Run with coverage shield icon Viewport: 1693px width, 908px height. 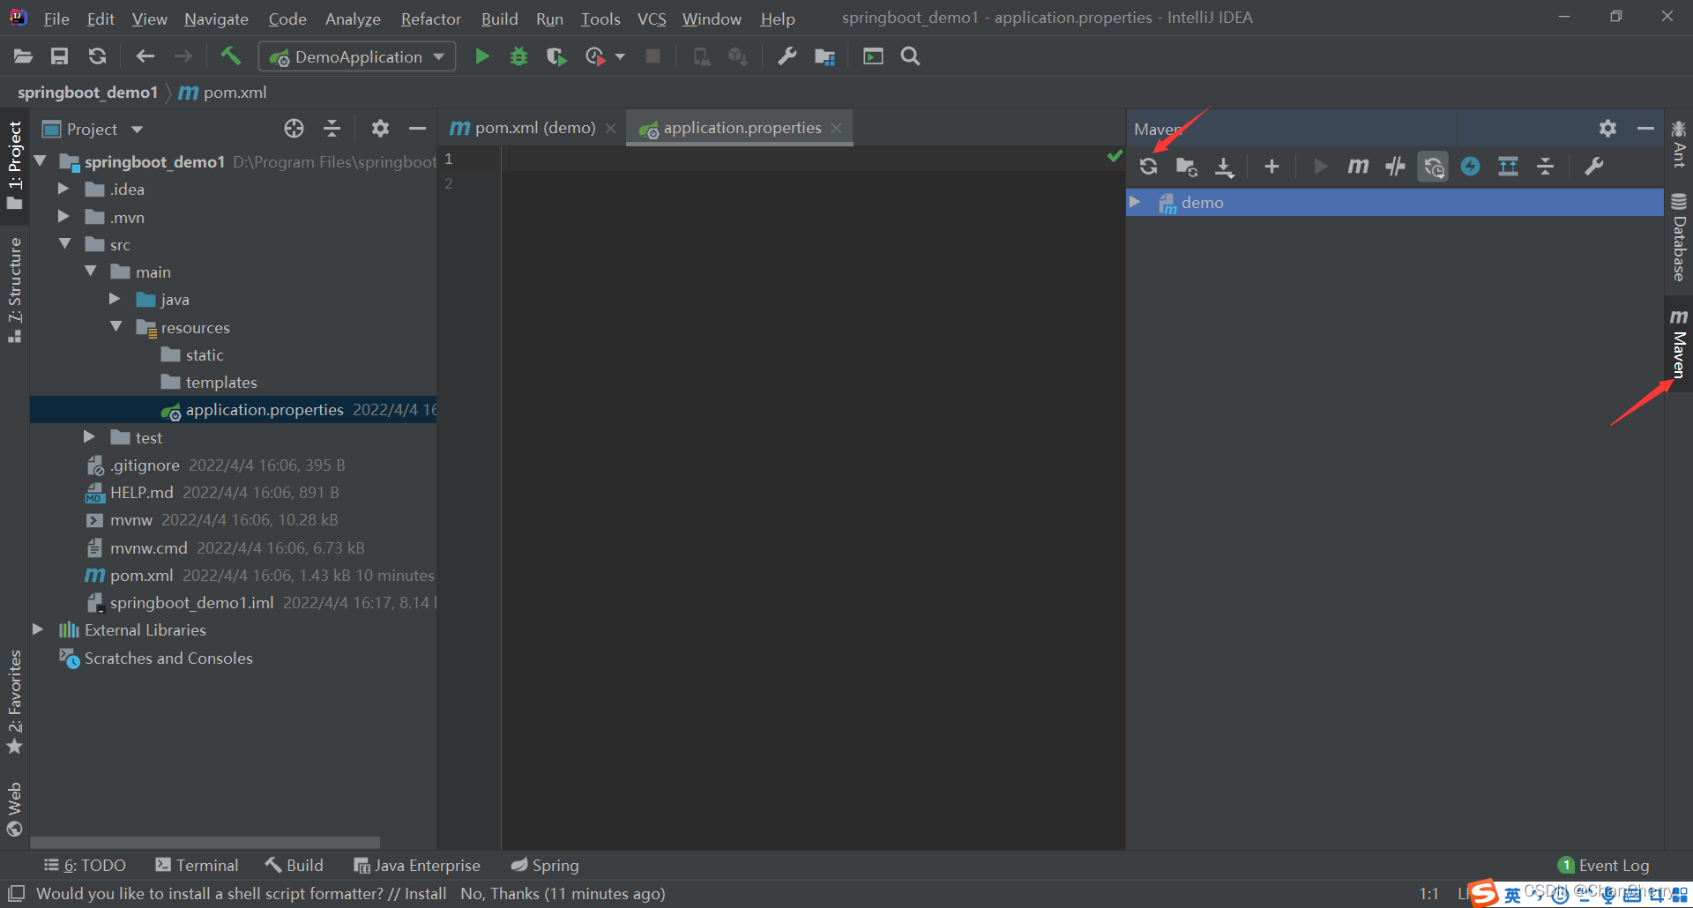[556, 56]
